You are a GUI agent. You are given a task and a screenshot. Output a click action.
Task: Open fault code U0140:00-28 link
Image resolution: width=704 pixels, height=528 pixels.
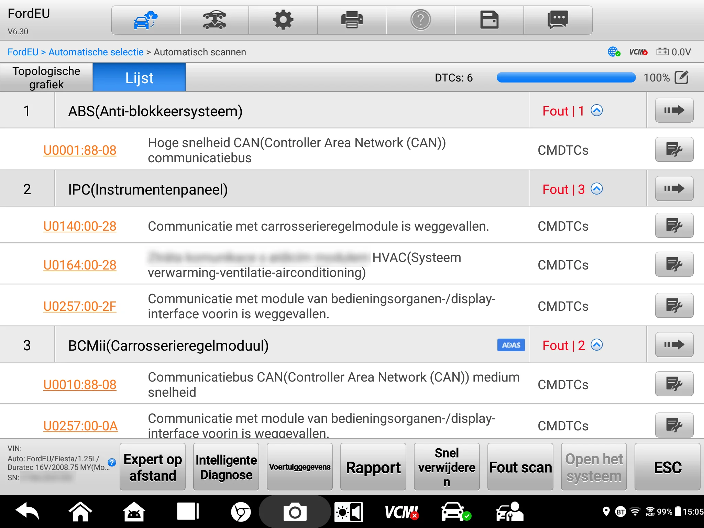80,226
